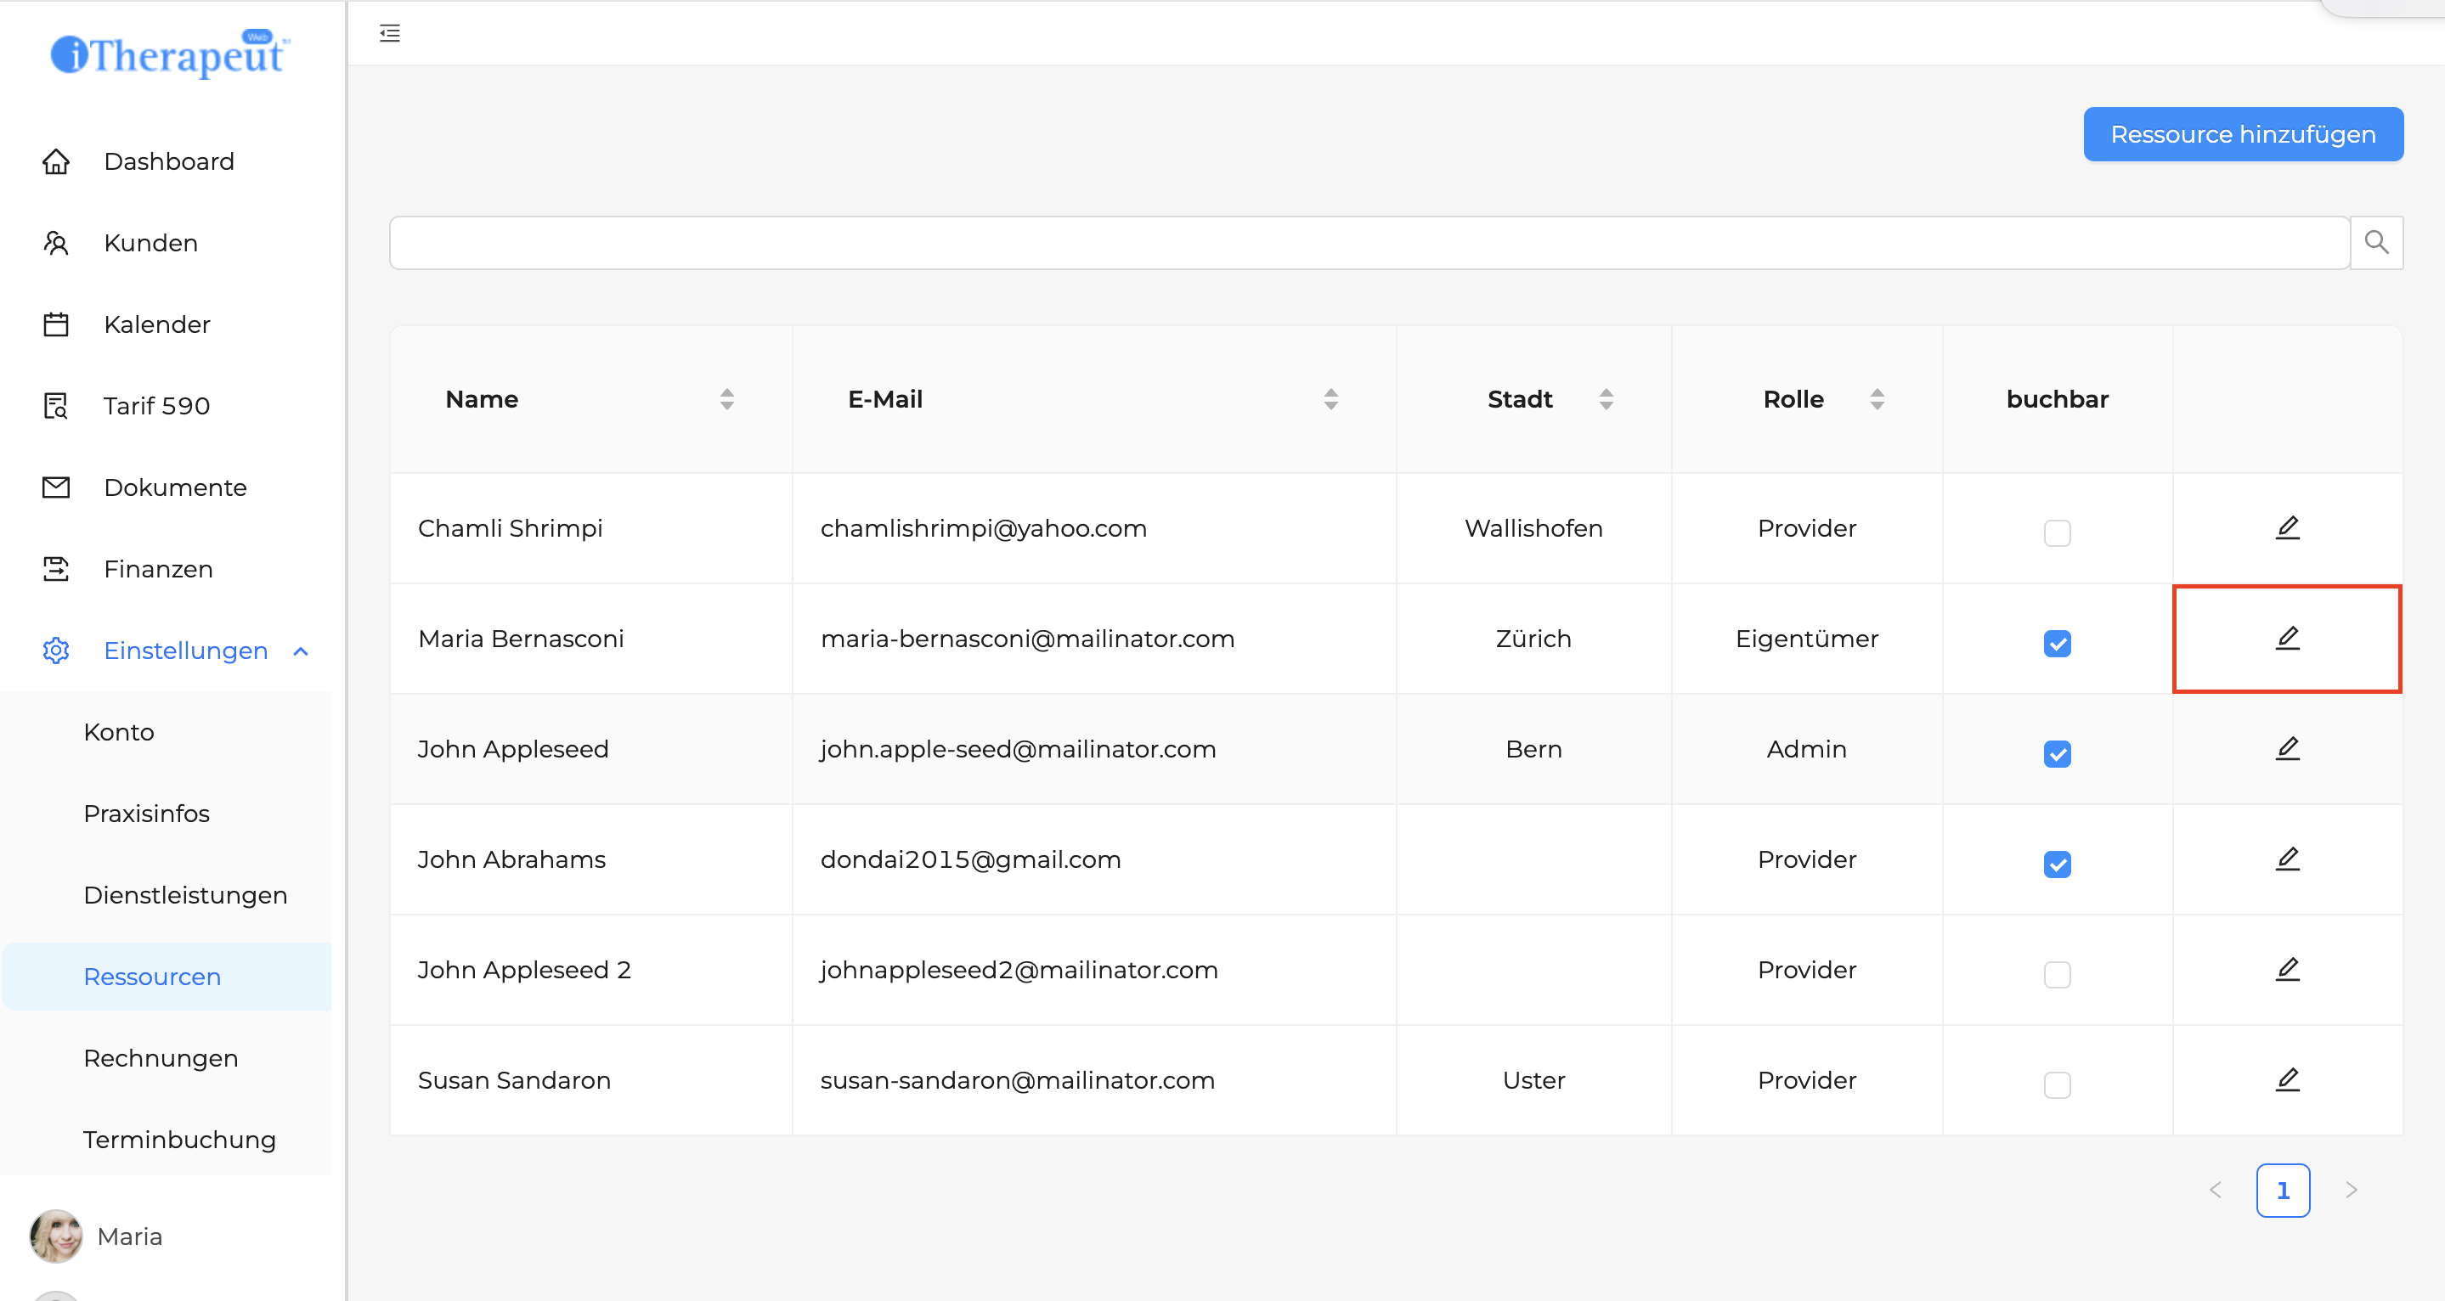Open Praxisinfos settings page
The height and width of the screenshot is (1301, 2445).
pos(146,814)
